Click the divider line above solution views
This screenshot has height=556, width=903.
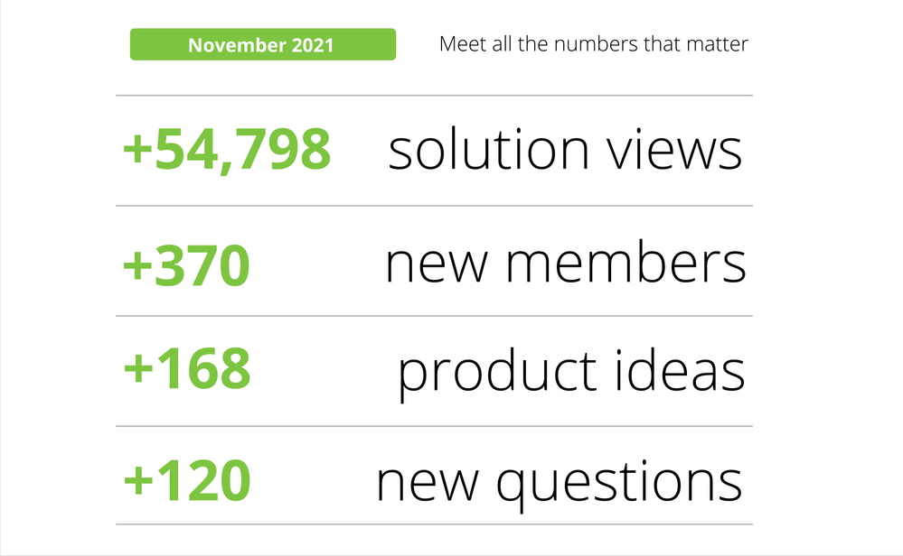pyautogui.click(x=434, y=96)
